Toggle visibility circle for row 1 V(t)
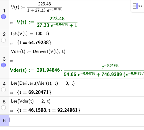 coord(3,17)
